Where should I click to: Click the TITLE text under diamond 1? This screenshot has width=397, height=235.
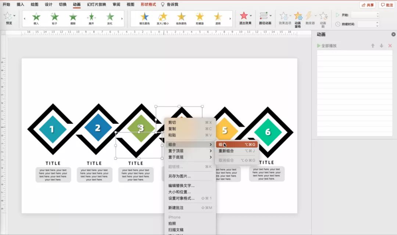coord(53,163)
